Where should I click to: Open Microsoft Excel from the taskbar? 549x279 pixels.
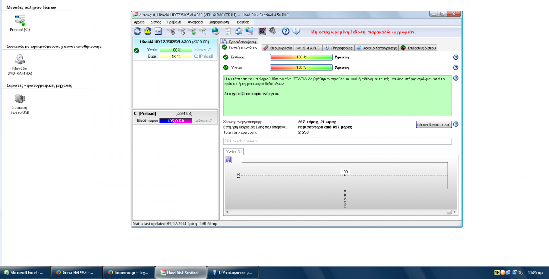pyautogui.click(x=24, y=272)
